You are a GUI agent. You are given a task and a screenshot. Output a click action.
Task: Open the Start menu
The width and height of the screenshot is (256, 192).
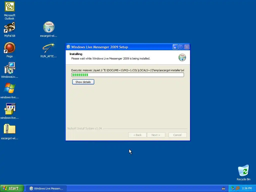click(x=12, y=188)
